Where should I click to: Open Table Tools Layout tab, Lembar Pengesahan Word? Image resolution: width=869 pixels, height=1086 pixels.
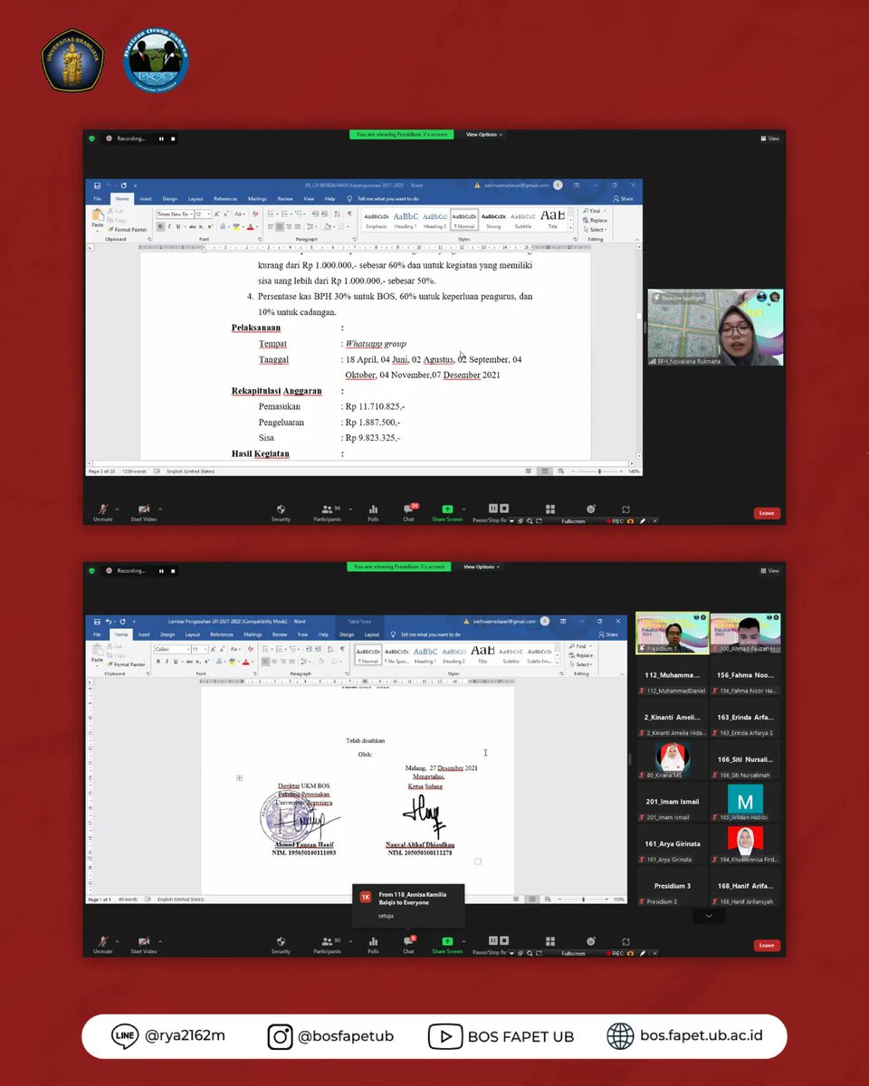370,634
